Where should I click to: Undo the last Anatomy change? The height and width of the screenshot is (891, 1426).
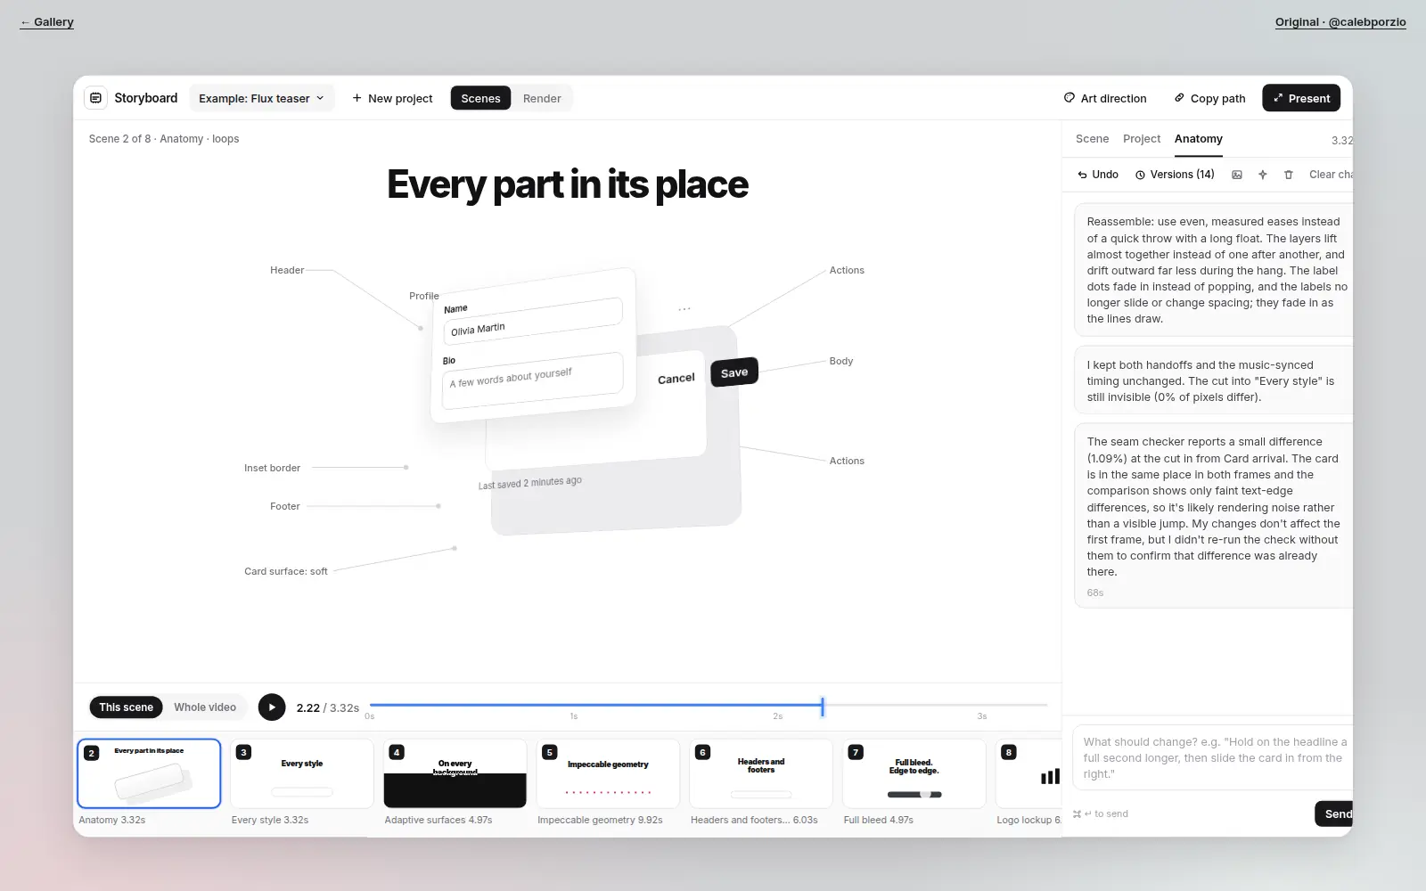[1098, 175]
